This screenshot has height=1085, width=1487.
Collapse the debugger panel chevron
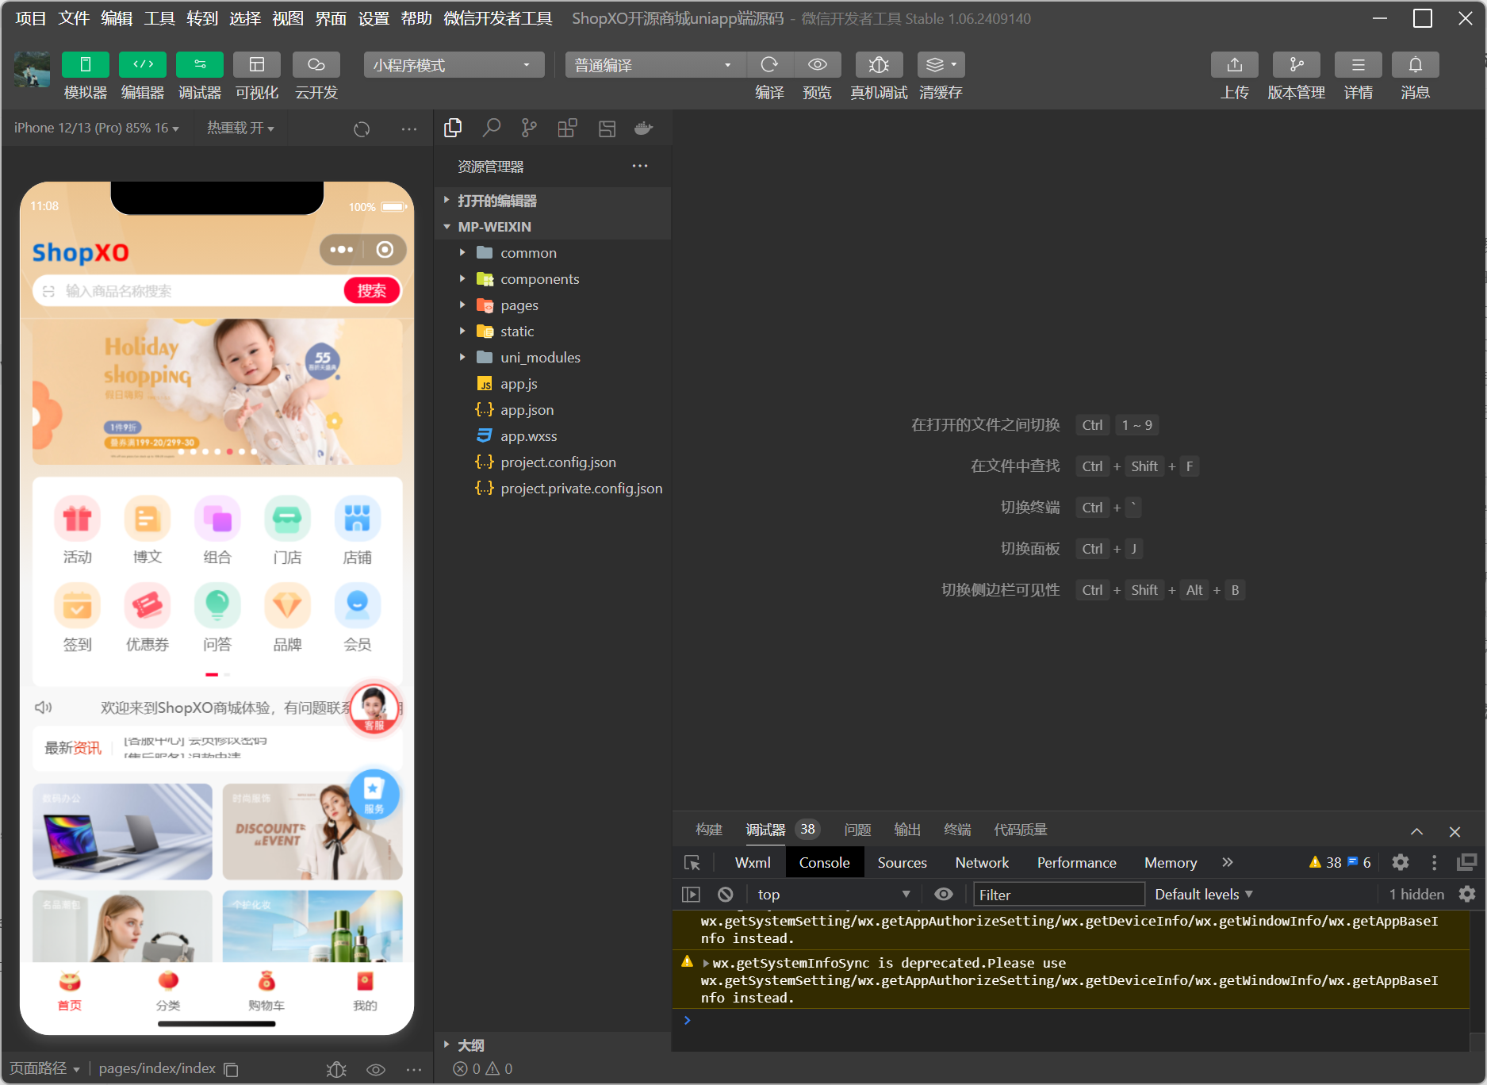(x=1416, y=831)
